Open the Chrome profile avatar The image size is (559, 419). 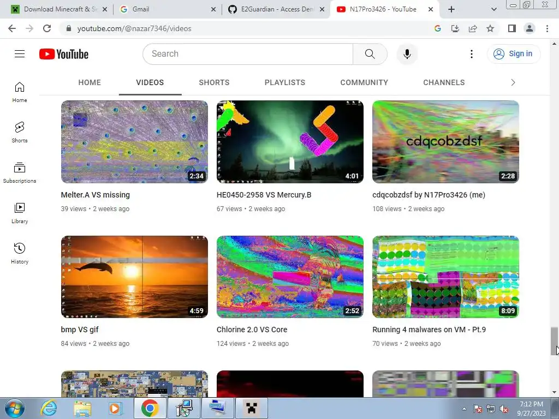(530, 28)
